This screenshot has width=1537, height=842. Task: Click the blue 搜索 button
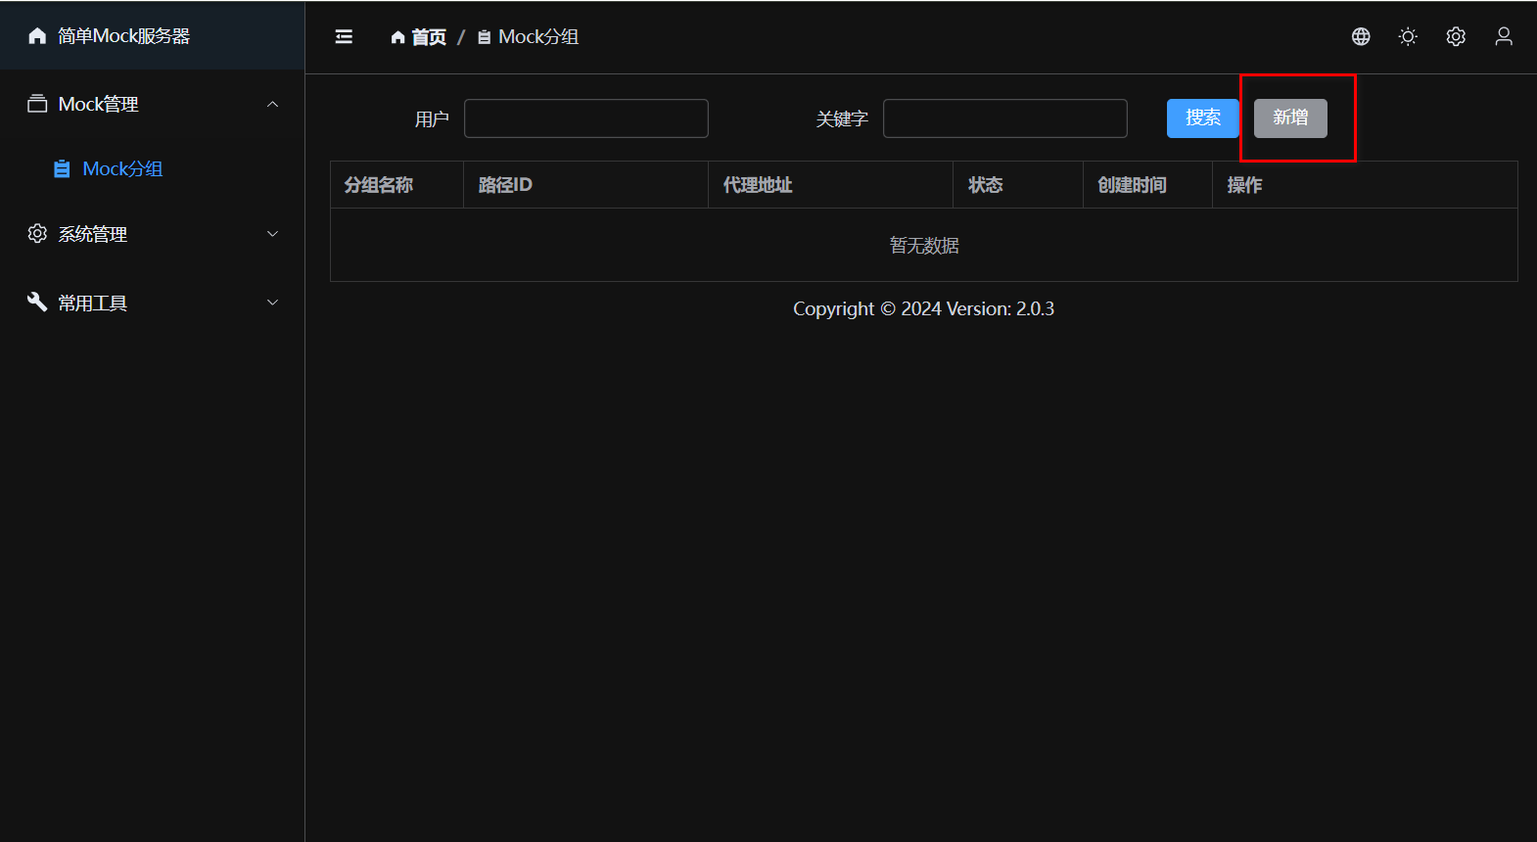[1202, 118]
